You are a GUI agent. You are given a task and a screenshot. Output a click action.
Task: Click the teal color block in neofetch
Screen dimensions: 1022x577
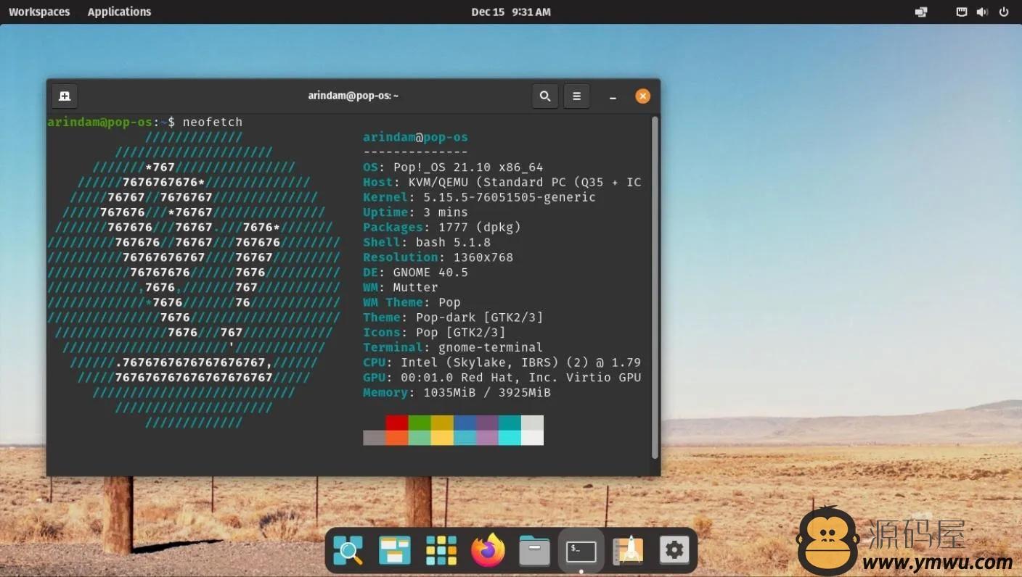(510, 423)
